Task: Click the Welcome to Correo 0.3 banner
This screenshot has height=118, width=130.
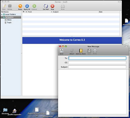Action: point(72,40)
